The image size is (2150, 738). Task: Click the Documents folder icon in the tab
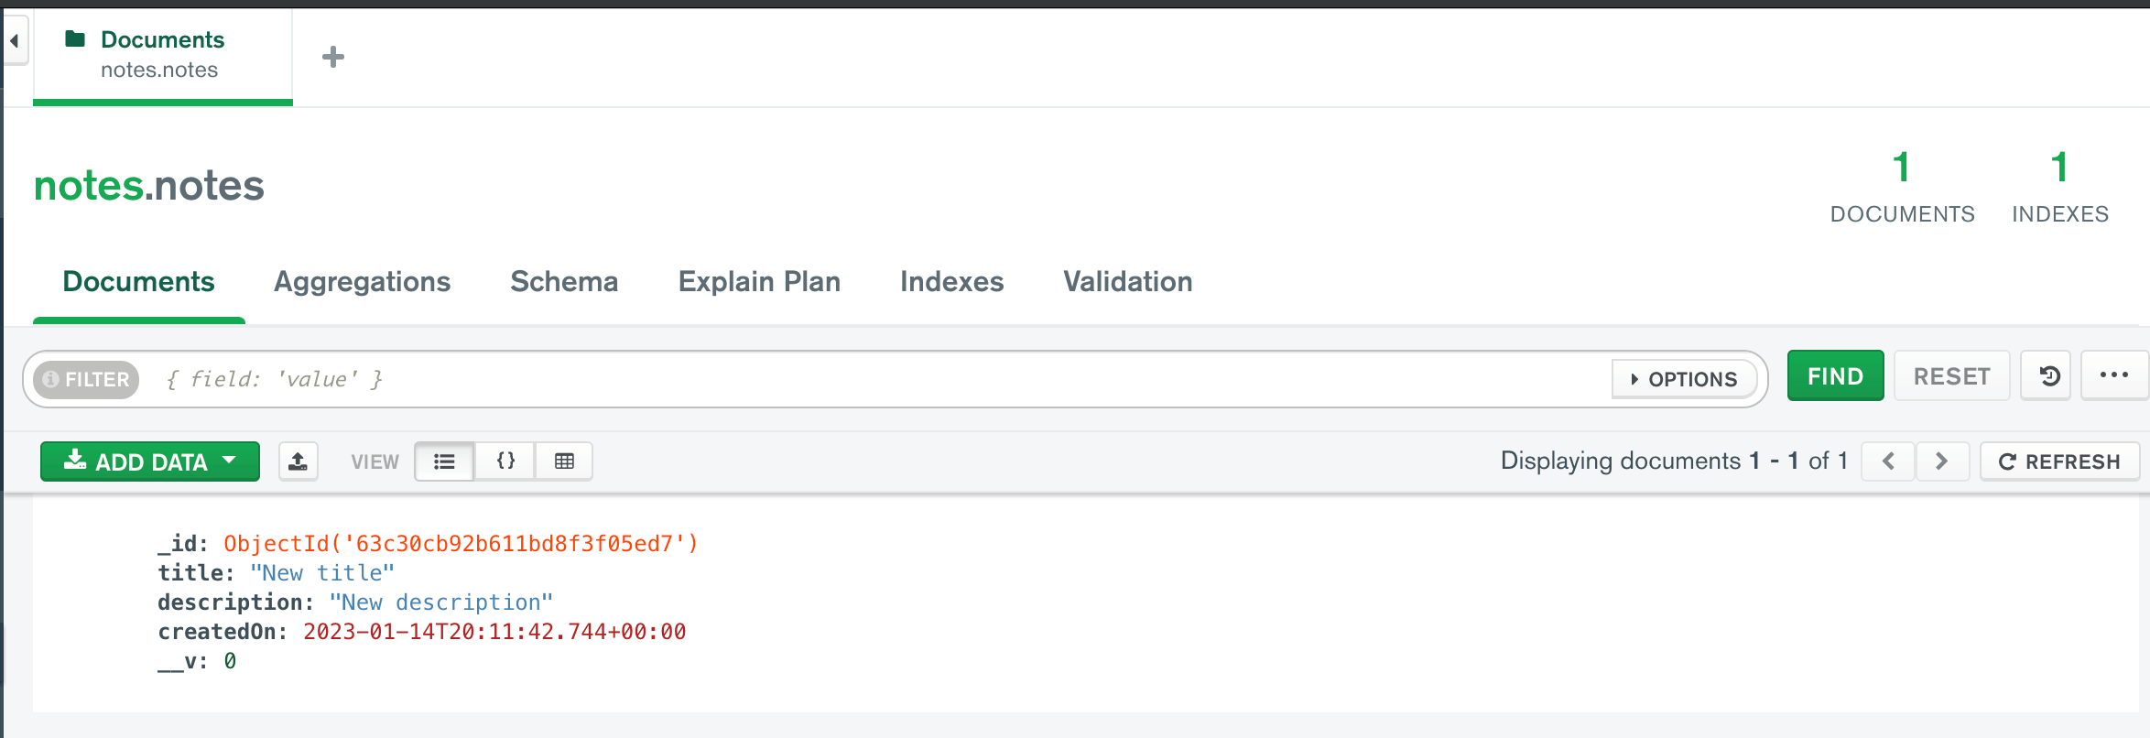pyautogui.click(x=77, y=38)
